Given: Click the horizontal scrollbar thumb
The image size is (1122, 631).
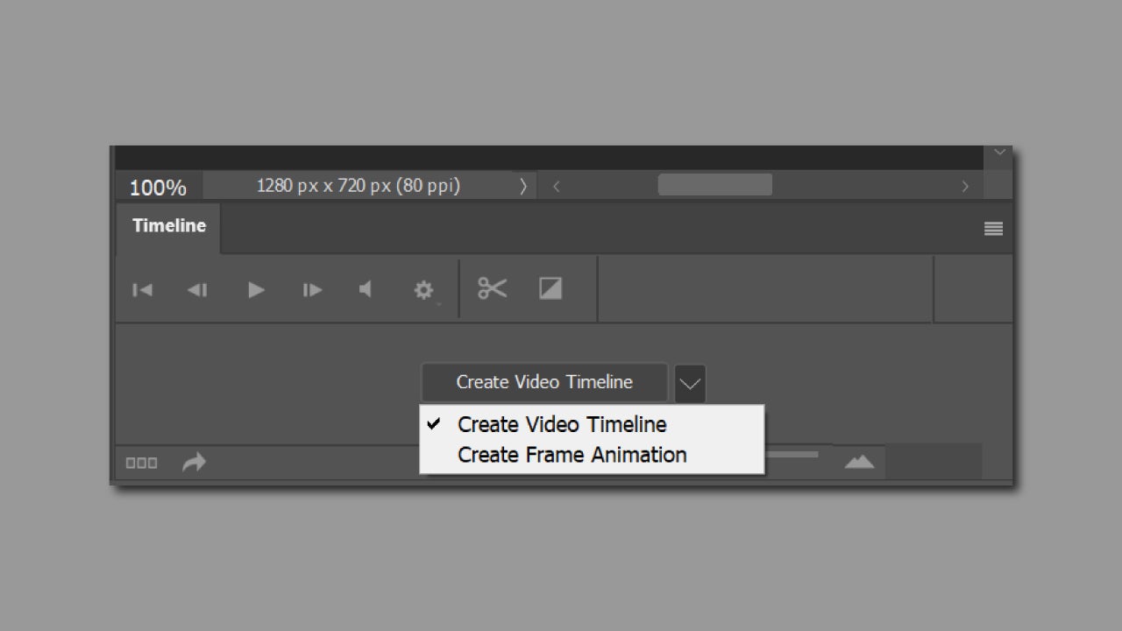Looking at the screenshot, I should pyautogui.click(x=714, y=185).
